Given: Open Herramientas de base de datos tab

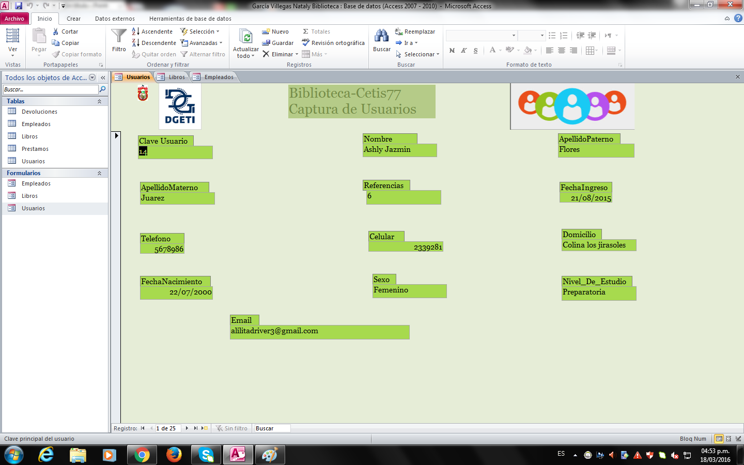Looking at the screenshot, I should 190,19.
